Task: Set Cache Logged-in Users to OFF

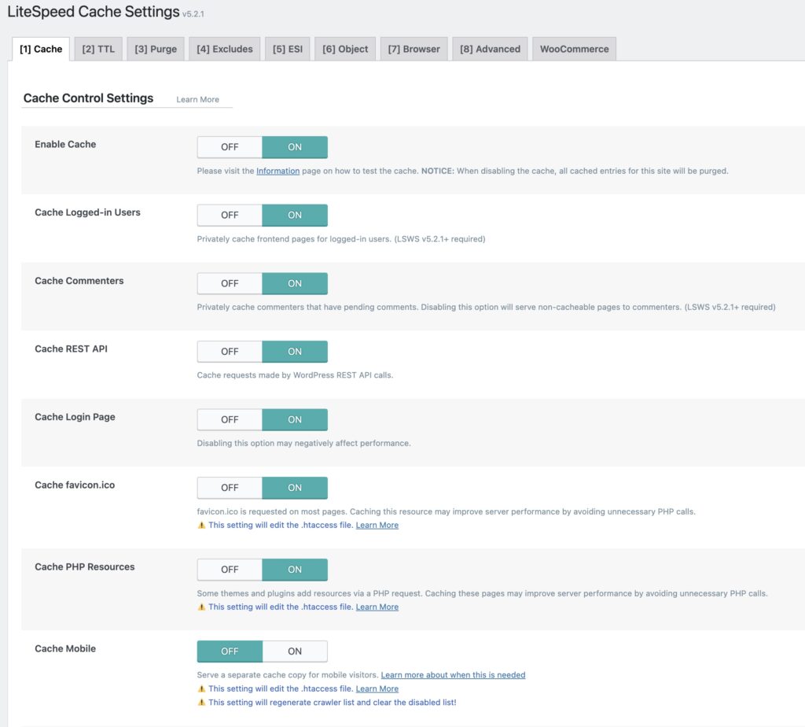Action: point(230,216)
